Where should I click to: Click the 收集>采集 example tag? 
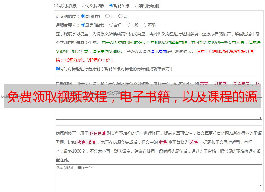[x=86, y=142]
